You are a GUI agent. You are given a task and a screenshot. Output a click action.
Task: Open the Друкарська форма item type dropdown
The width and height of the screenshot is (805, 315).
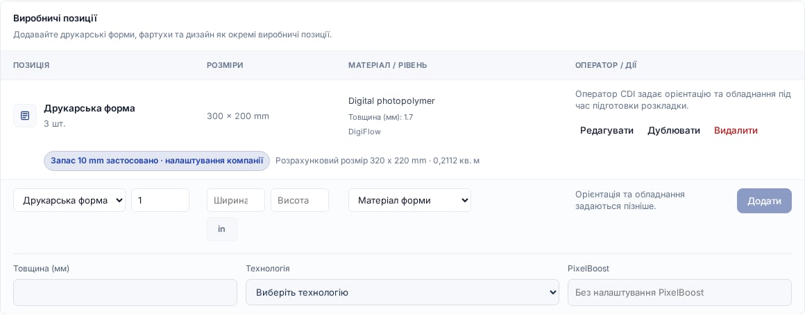69,200
